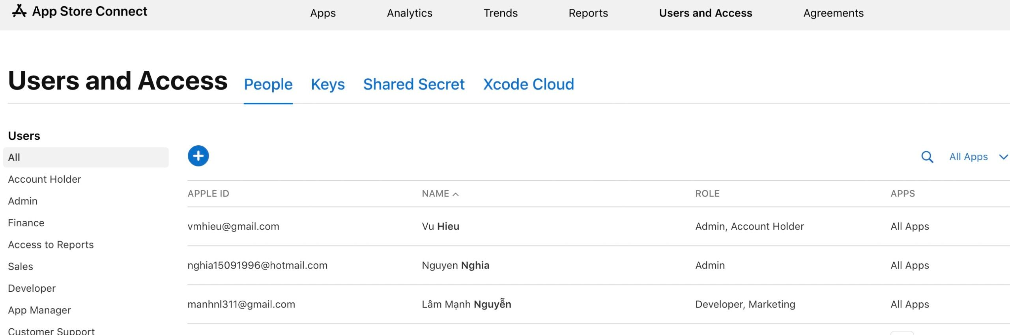Screen dimensions: 1010x335
Task: Filter users by Developer role
Action: coord(32,288)
